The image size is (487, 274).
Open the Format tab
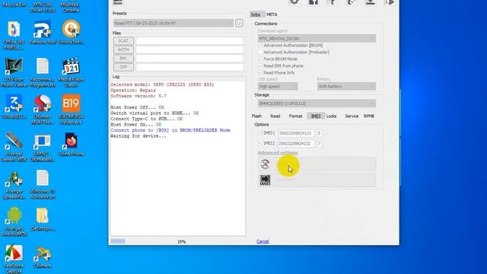point(295,116)
